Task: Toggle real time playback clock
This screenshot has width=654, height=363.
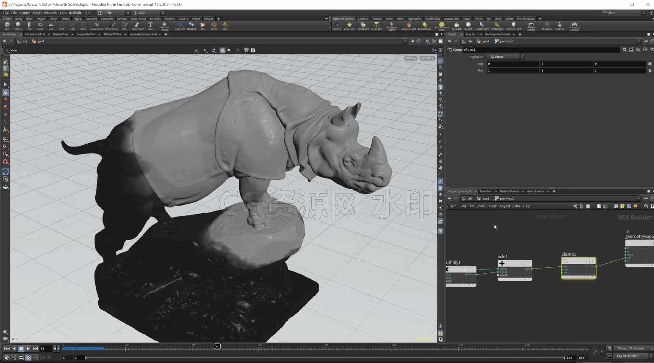Action: 28,357
